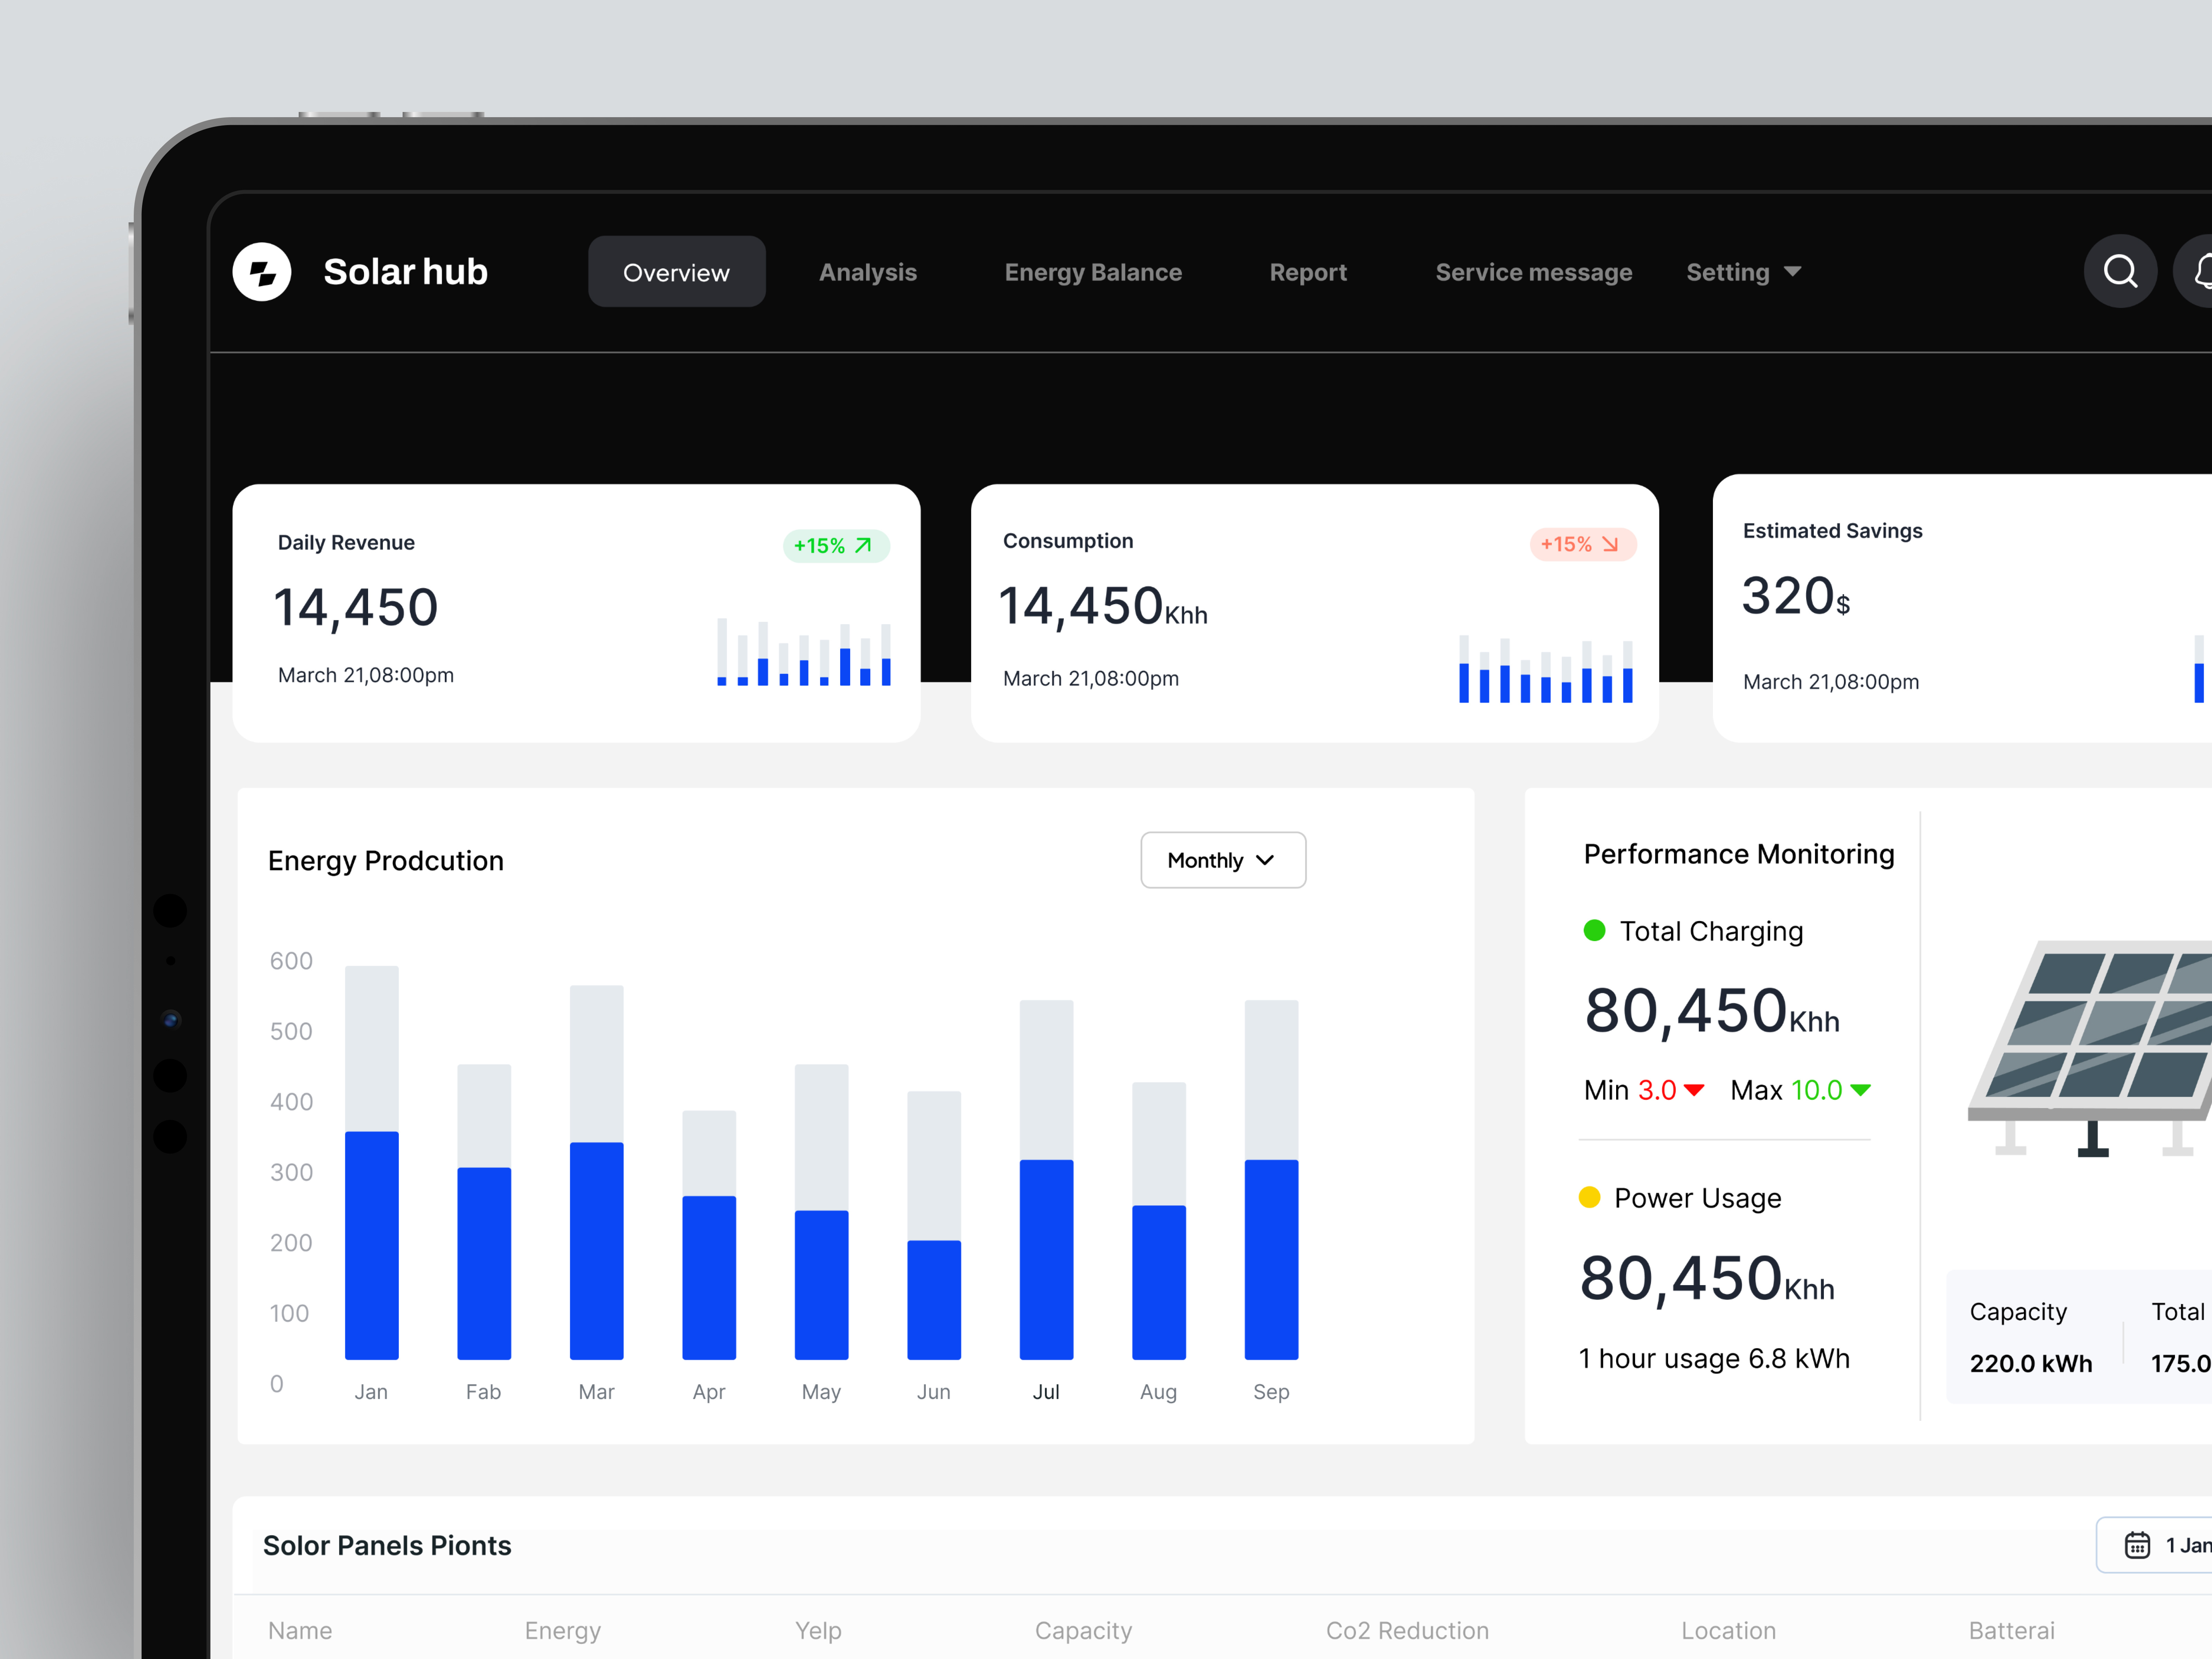The image size is (2212, 1659).
Task: Open the Min 3.0 dropdown arrow
Action: [x=1694, y=1090]
